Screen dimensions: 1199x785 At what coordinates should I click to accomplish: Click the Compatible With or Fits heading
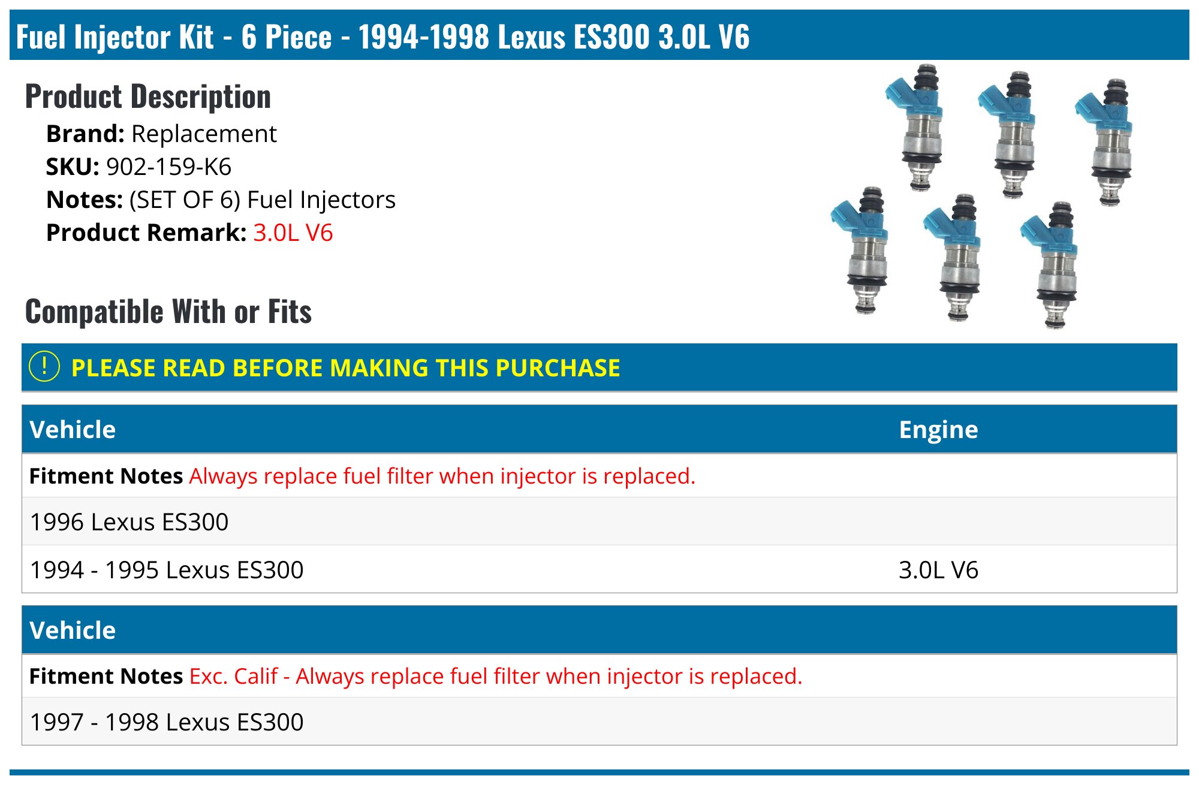coord(168,312)
